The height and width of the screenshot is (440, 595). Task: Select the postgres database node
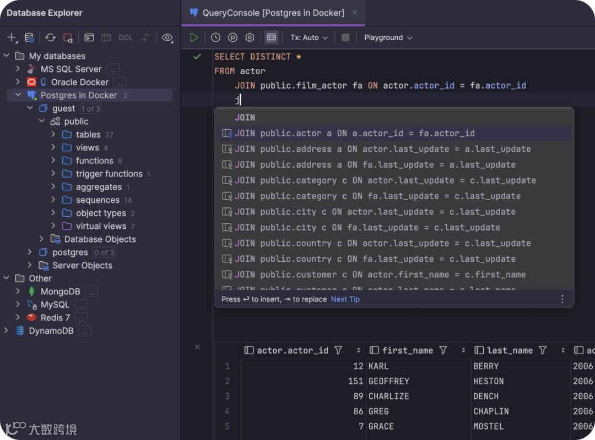point(70,252)
